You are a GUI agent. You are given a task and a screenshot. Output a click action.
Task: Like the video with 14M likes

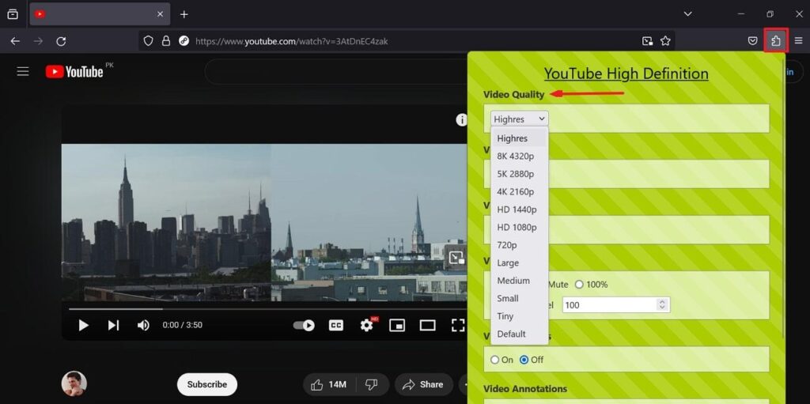tap(328, 384)
